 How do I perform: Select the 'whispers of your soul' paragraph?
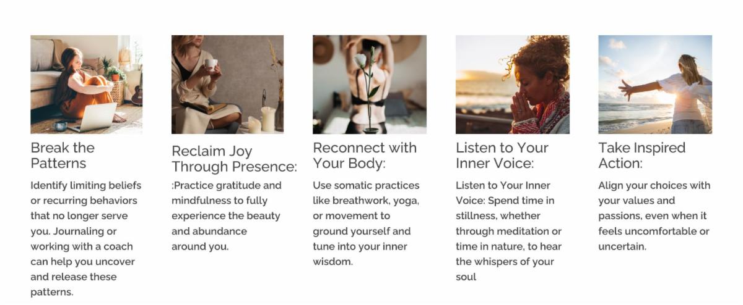click(509, 231)
